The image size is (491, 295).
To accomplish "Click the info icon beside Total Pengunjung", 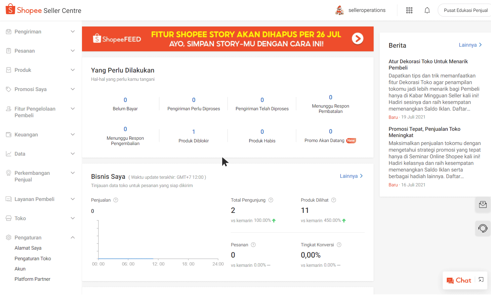I will pyautogui.click(x=271, y=200).
